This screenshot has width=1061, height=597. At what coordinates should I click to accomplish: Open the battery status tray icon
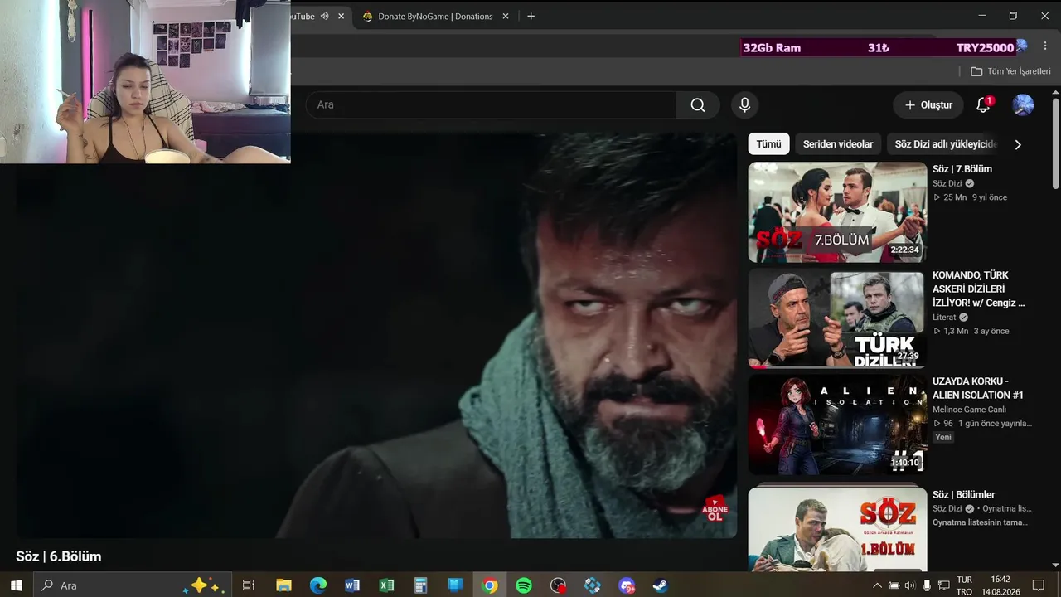coord(894,585)
